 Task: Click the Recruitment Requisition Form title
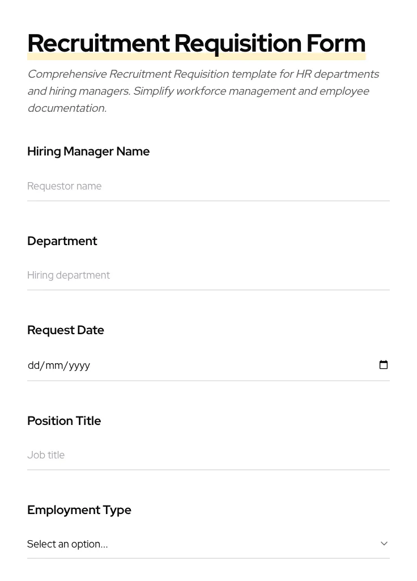pyautogui.click(x=196, y=43)
